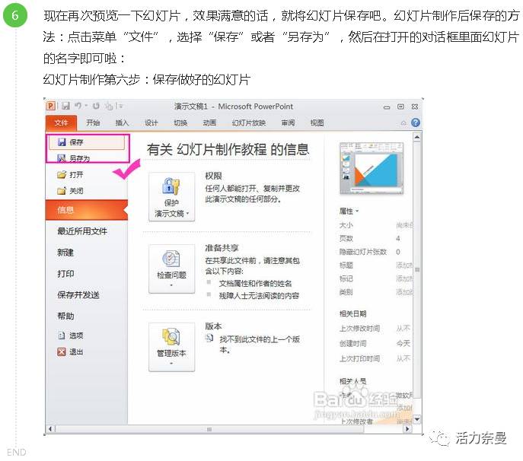Open 帮助 section
This screenshot has width=523, height=461.
pos(65,316)
